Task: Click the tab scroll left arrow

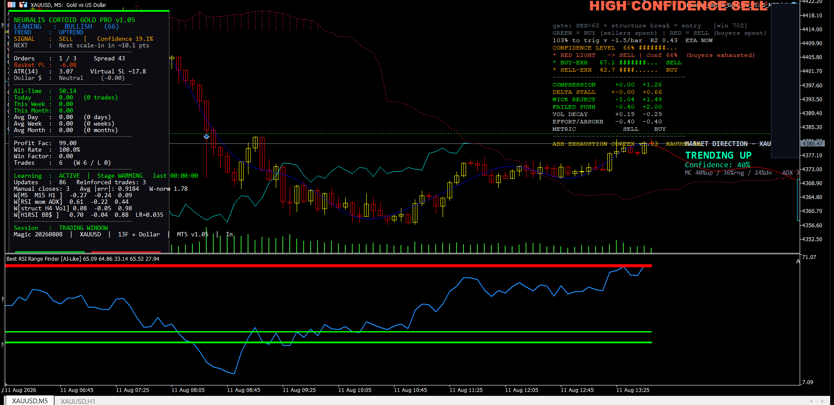Action: (811, 401)
